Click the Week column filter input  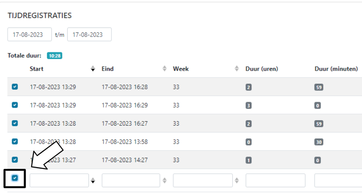tap(202, 181)
